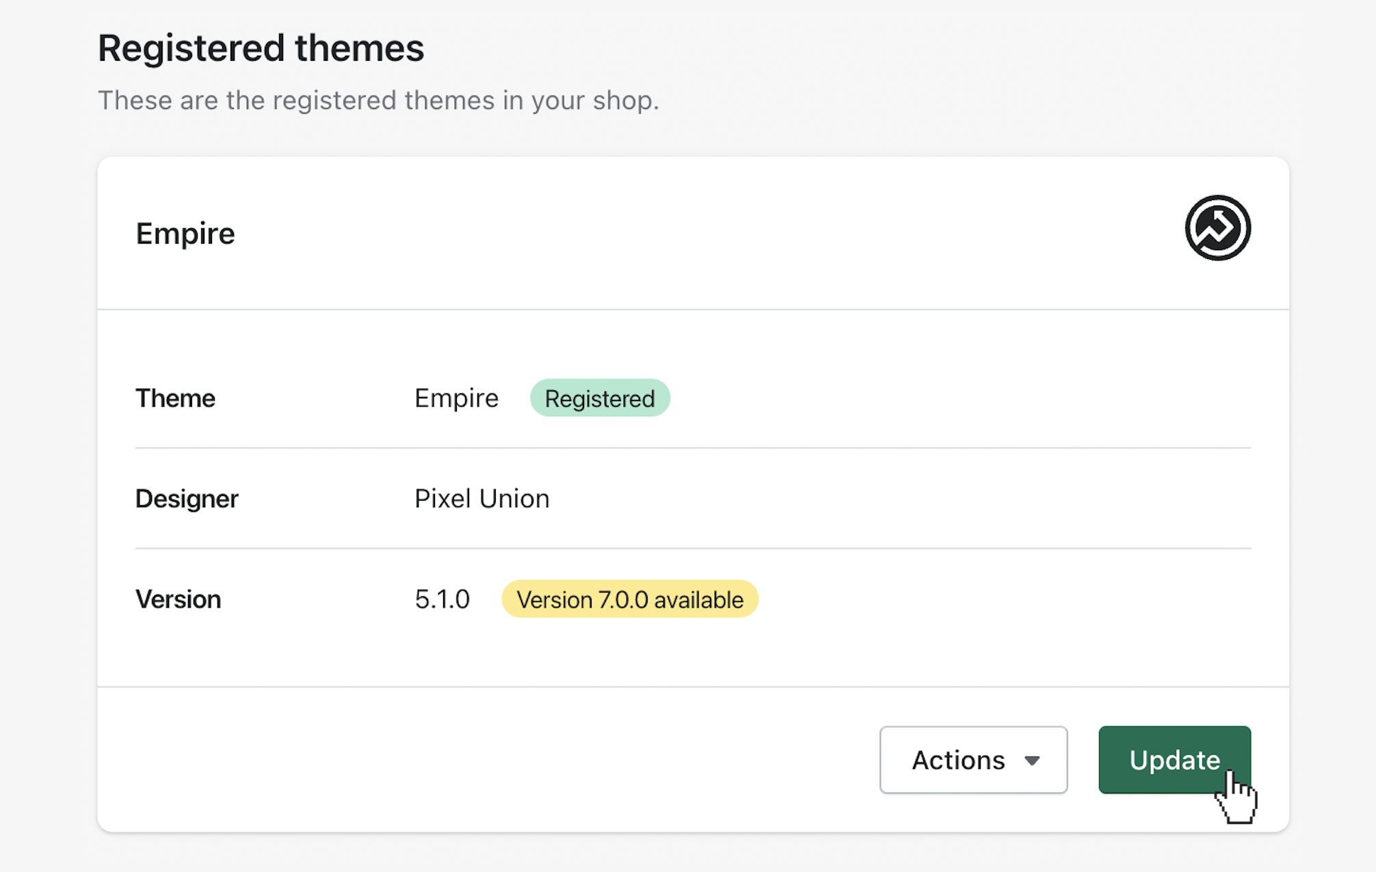Click the Registered themes heading
The width and height of the screenshot is (1376, 872).
coord(261,48)
